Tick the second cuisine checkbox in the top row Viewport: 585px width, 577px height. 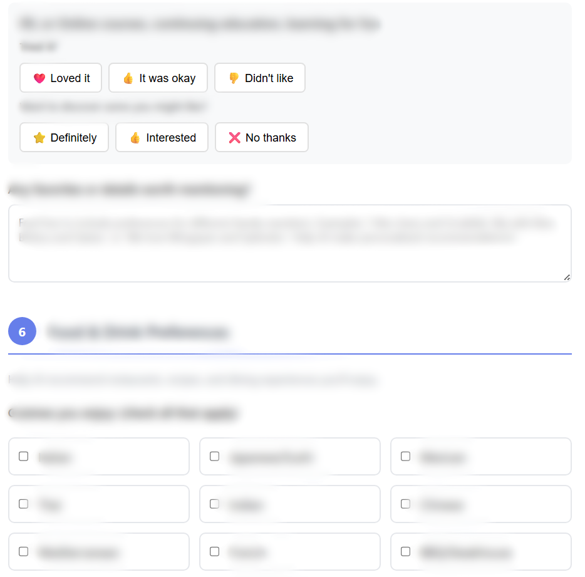[214, 456]
